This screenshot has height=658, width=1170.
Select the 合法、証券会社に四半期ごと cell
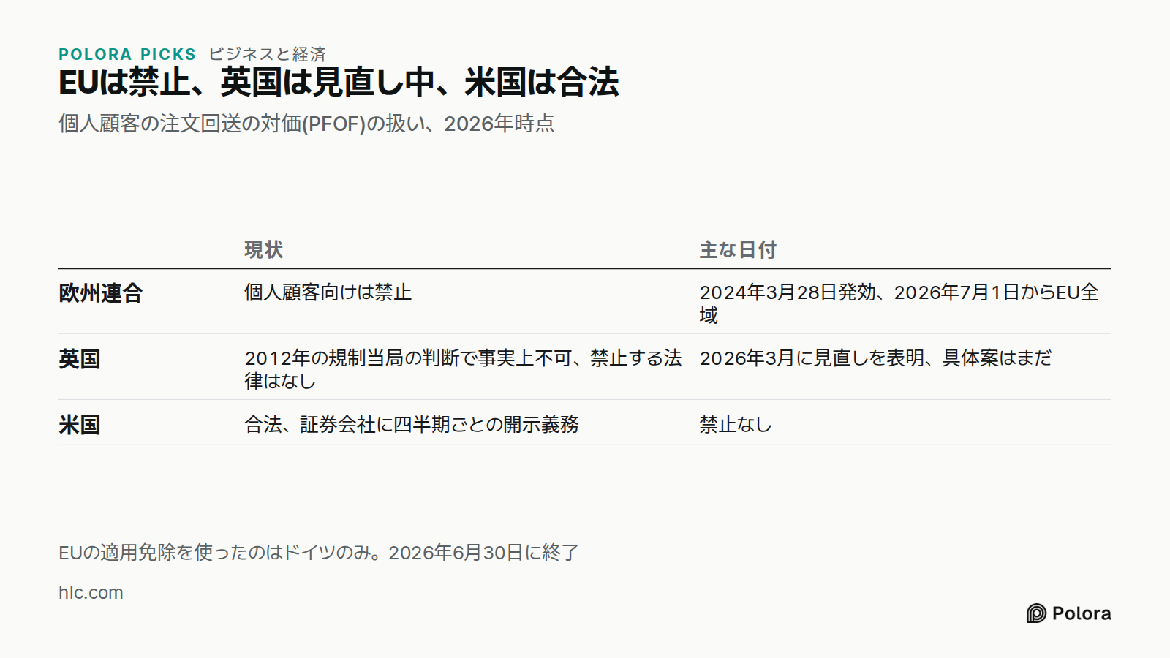(412, 424)
